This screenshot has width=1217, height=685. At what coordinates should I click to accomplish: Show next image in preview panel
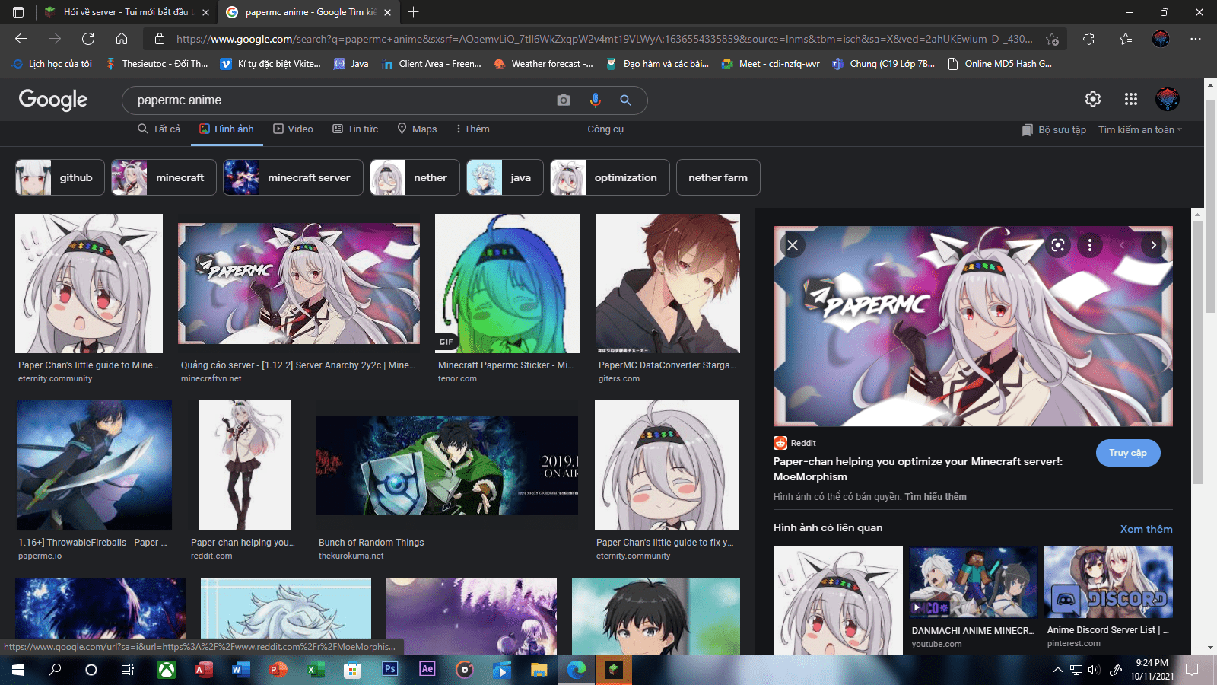tap(1153, 245)
